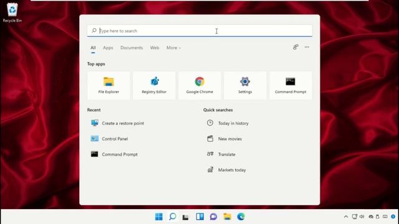
Task: Open Chat from the taskbar
Action: coord(213,217)
